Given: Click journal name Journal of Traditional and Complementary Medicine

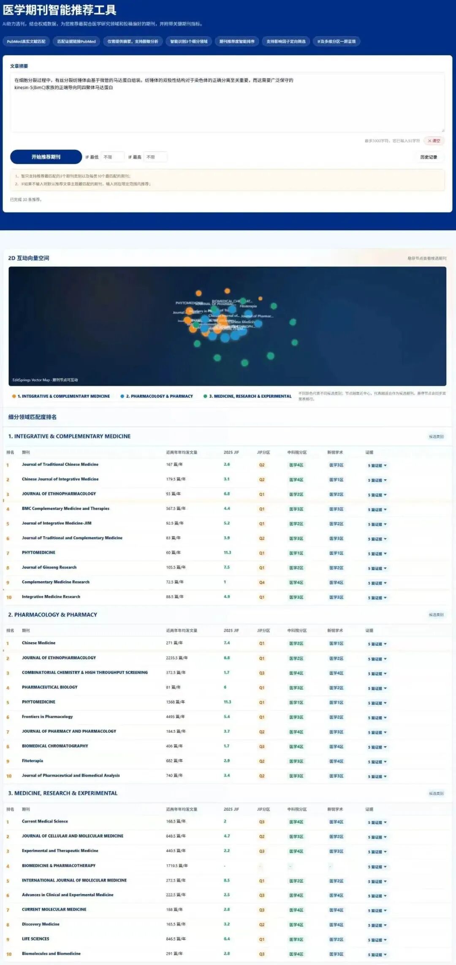Looking at the screenshot, I should point(72,538).
